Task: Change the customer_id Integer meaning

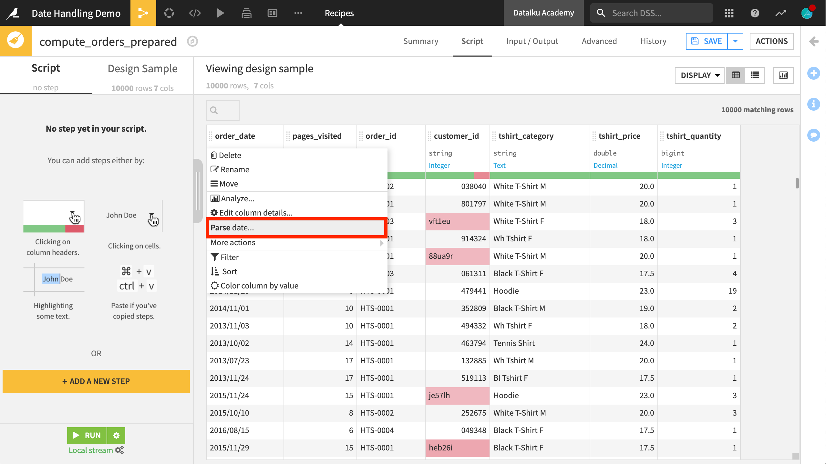Action: point(439,166)
